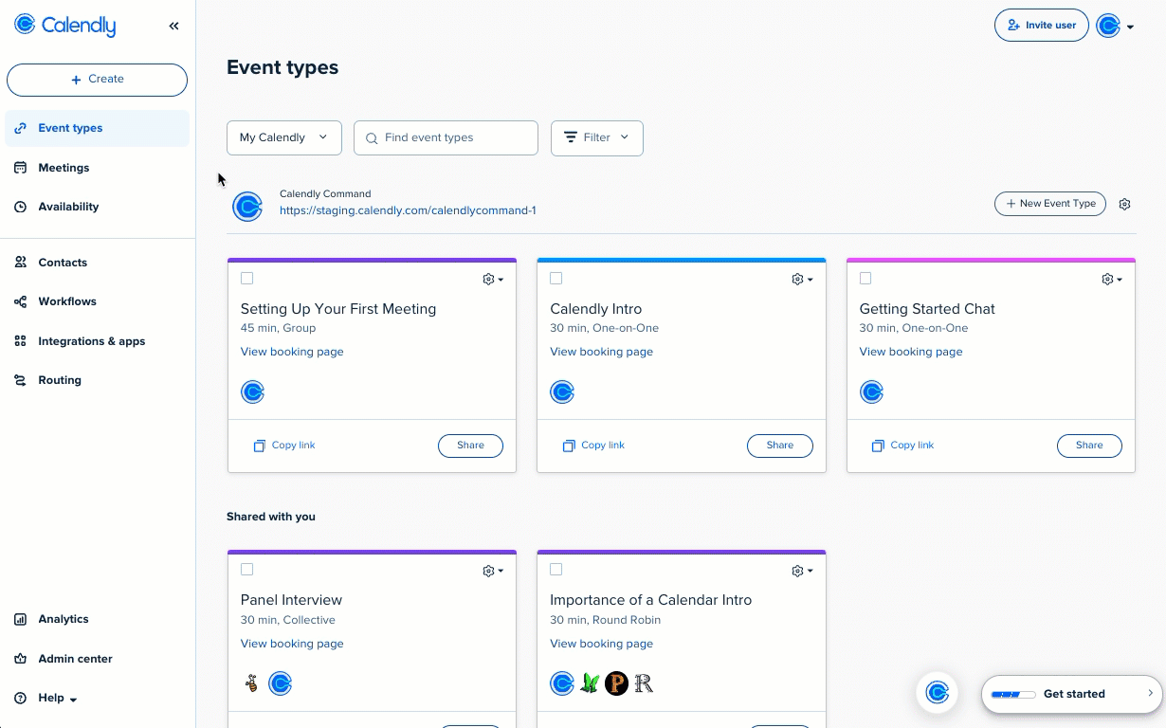Copy link for Getting Started Chat
The height and width of the screenshot is (728, 1166).
[902, 446]
